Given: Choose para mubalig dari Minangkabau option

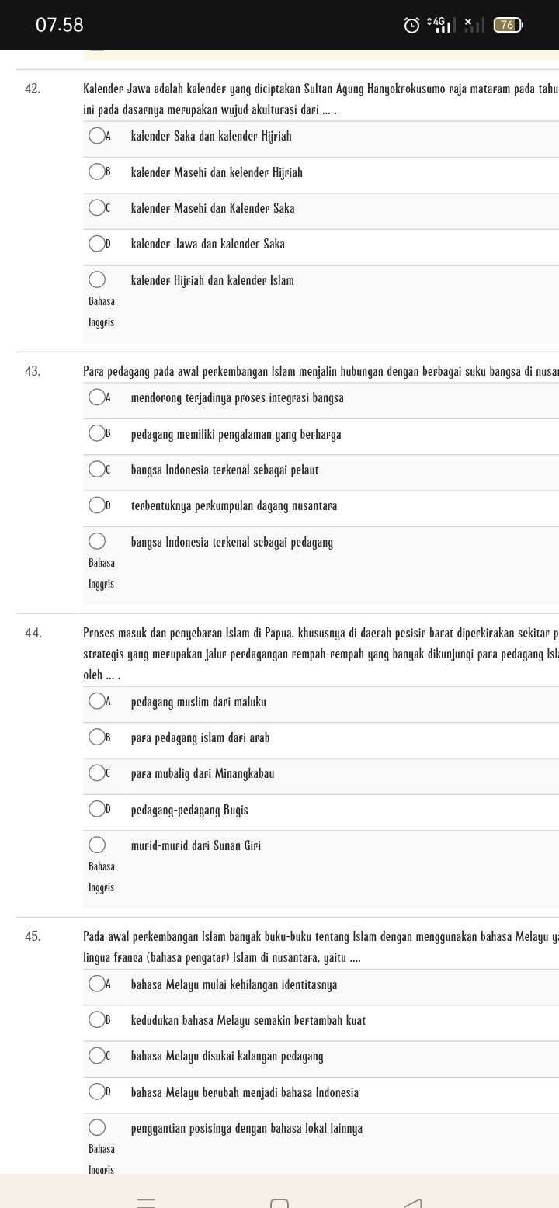Looking at the screenshot, I should point(97,774).
